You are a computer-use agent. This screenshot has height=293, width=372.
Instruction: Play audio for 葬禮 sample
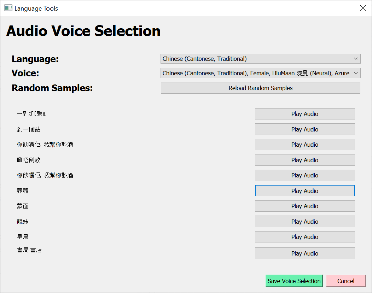click(304, 191)
